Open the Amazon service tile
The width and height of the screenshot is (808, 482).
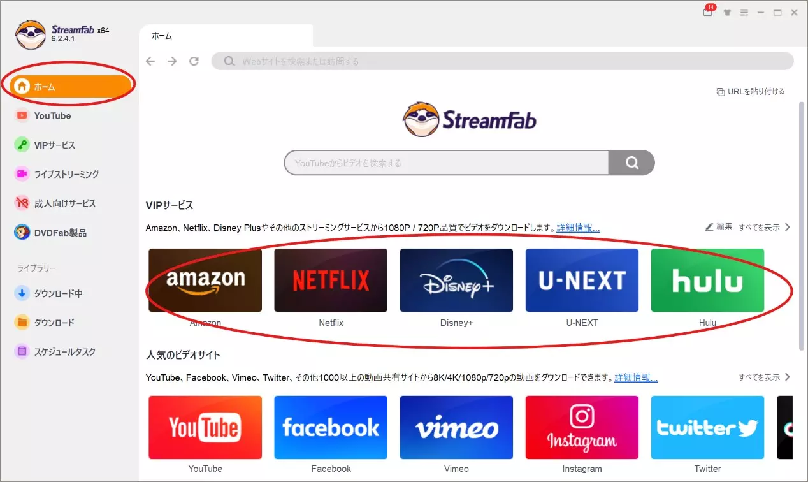pyautogui.click(x=205, y=281)
